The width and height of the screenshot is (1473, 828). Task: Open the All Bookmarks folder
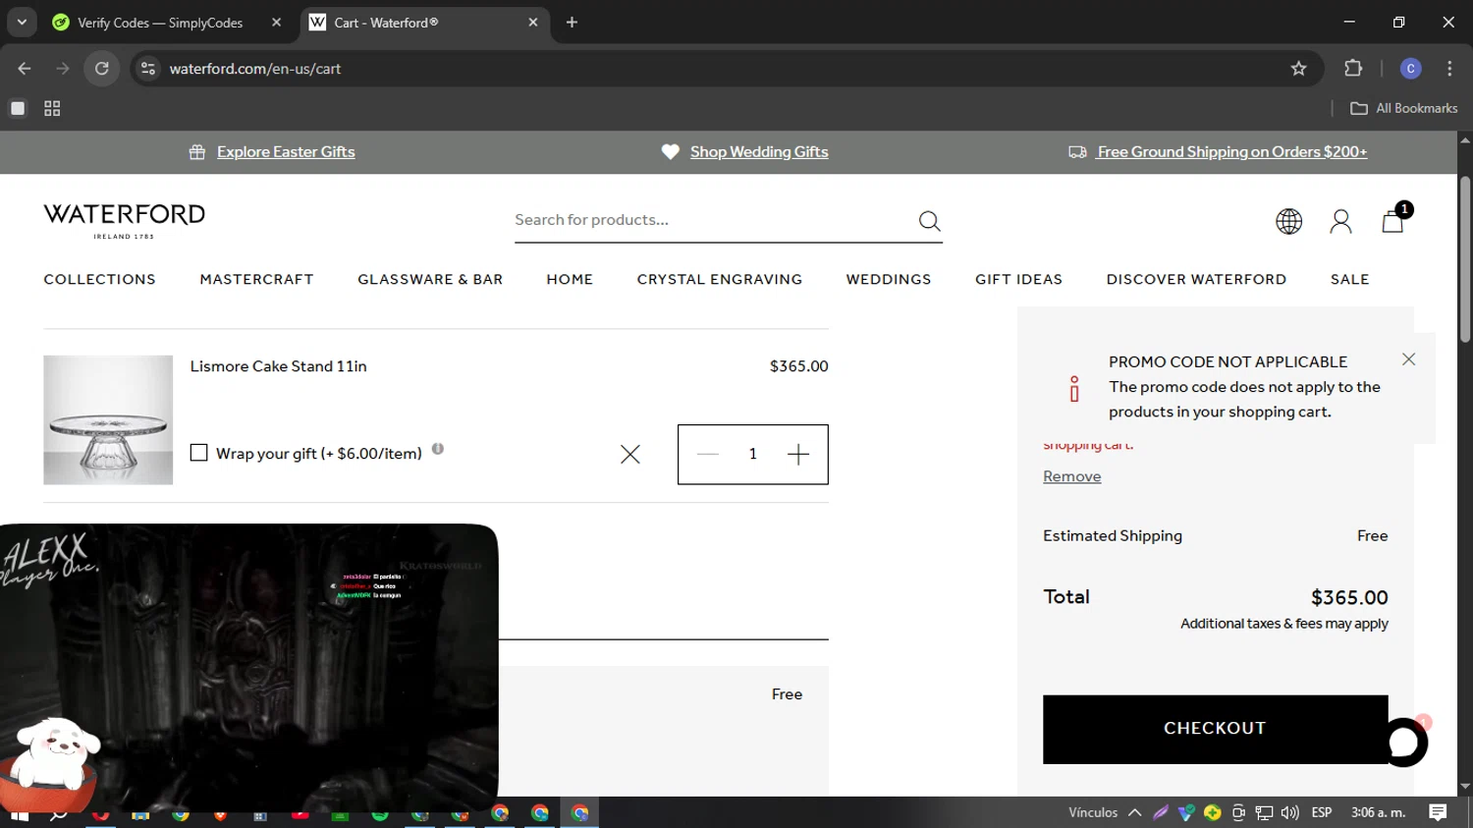coord(1403,108)
